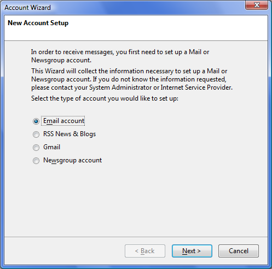Click the 'Select the type of account' prompt

coord(105,98)
